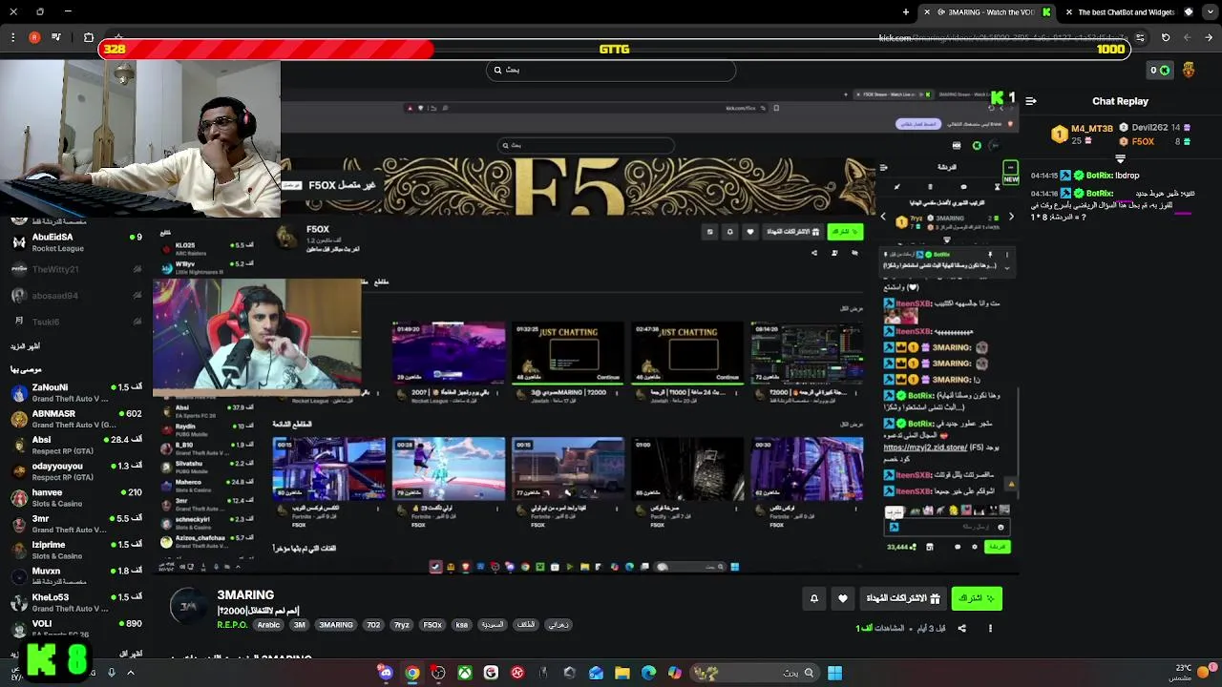
Task: Select the F5Ox tag
Action: pyautogui.click(x=432, y=625)
